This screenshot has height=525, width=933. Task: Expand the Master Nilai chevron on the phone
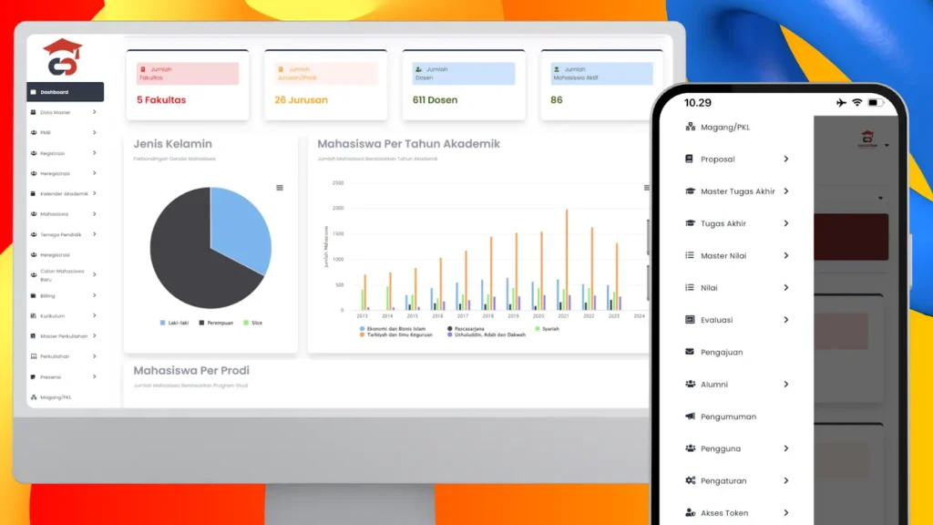coord(786,255)
